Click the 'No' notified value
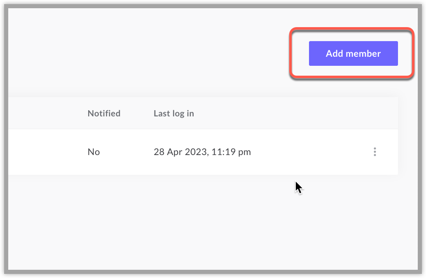Viewport: 426px width, 278px height. coord(94,152)
